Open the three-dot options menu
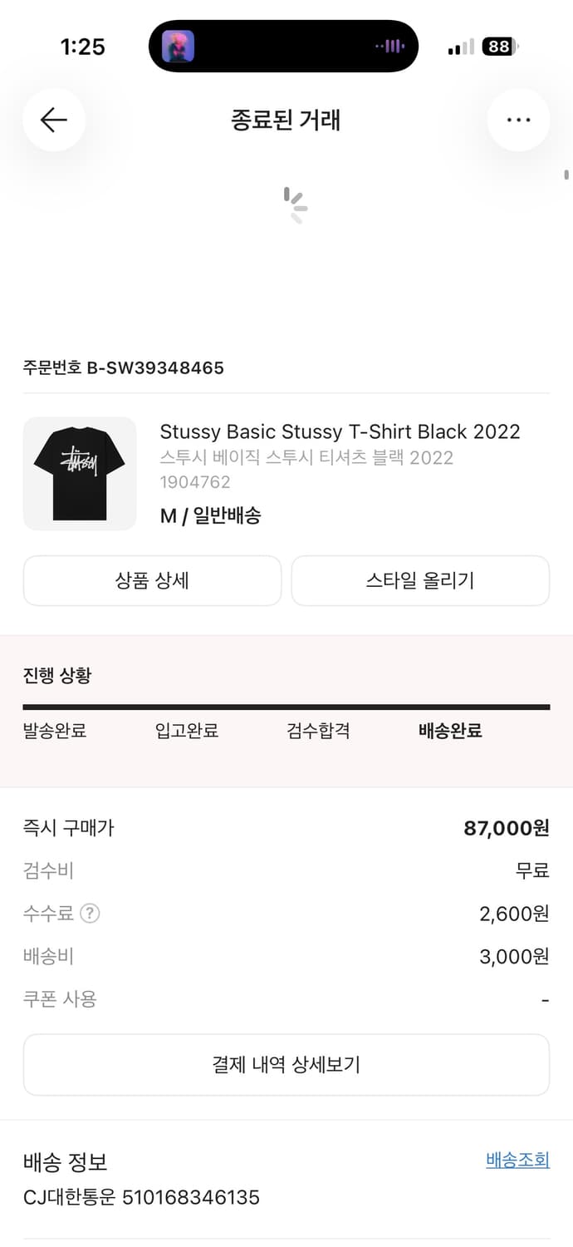Image resolution: width=573 pixels, height=1247 pixels. (518, 120)
